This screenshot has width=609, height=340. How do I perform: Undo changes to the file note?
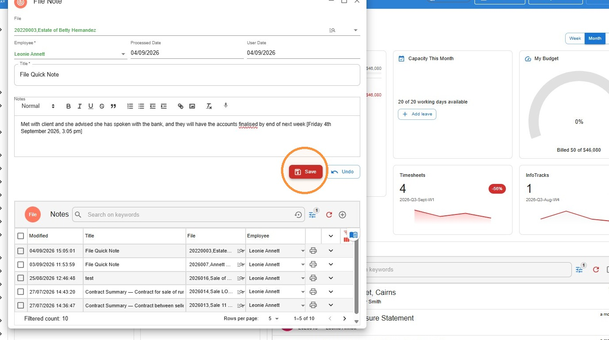click(x=343, y=172)
